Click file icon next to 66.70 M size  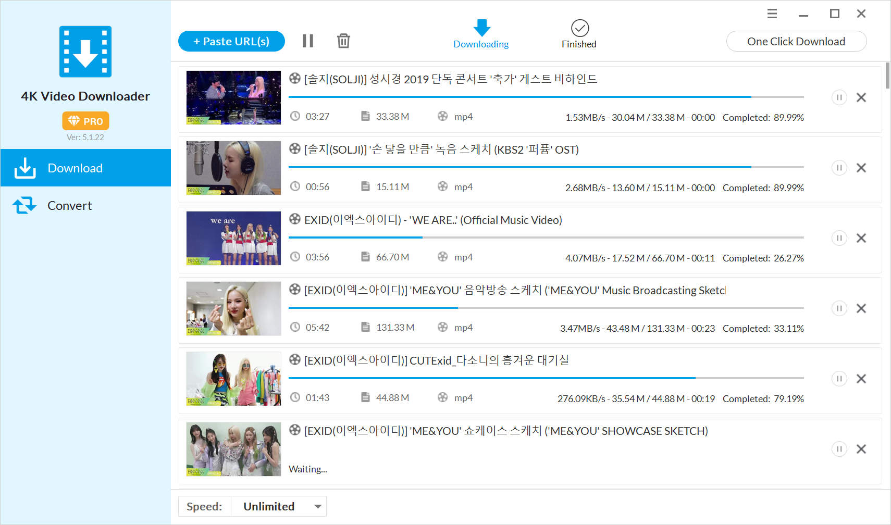[x=365, y=257]
